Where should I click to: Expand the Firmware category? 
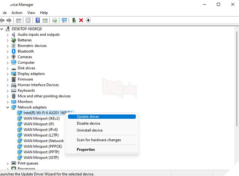(8, 80)
